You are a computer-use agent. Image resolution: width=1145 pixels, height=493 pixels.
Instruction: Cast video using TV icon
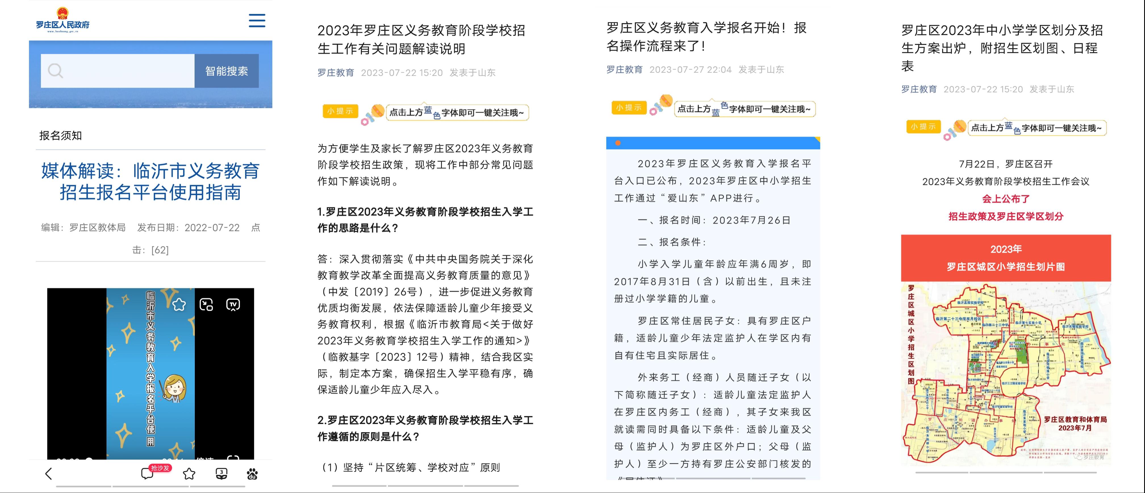pyautogui.click(x=233, y=305)
